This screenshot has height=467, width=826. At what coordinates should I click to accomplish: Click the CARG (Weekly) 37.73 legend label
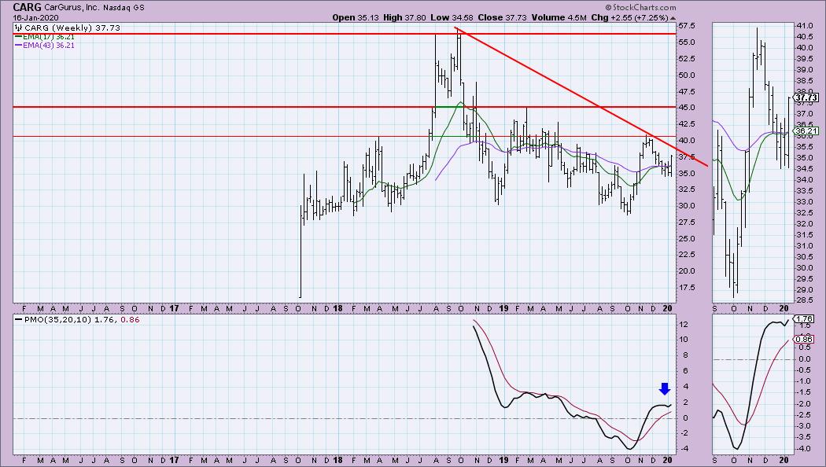(x=72, y=28)
